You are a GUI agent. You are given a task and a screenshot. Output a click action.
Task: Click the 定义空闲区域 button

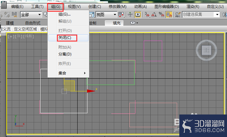pos(25,29)
